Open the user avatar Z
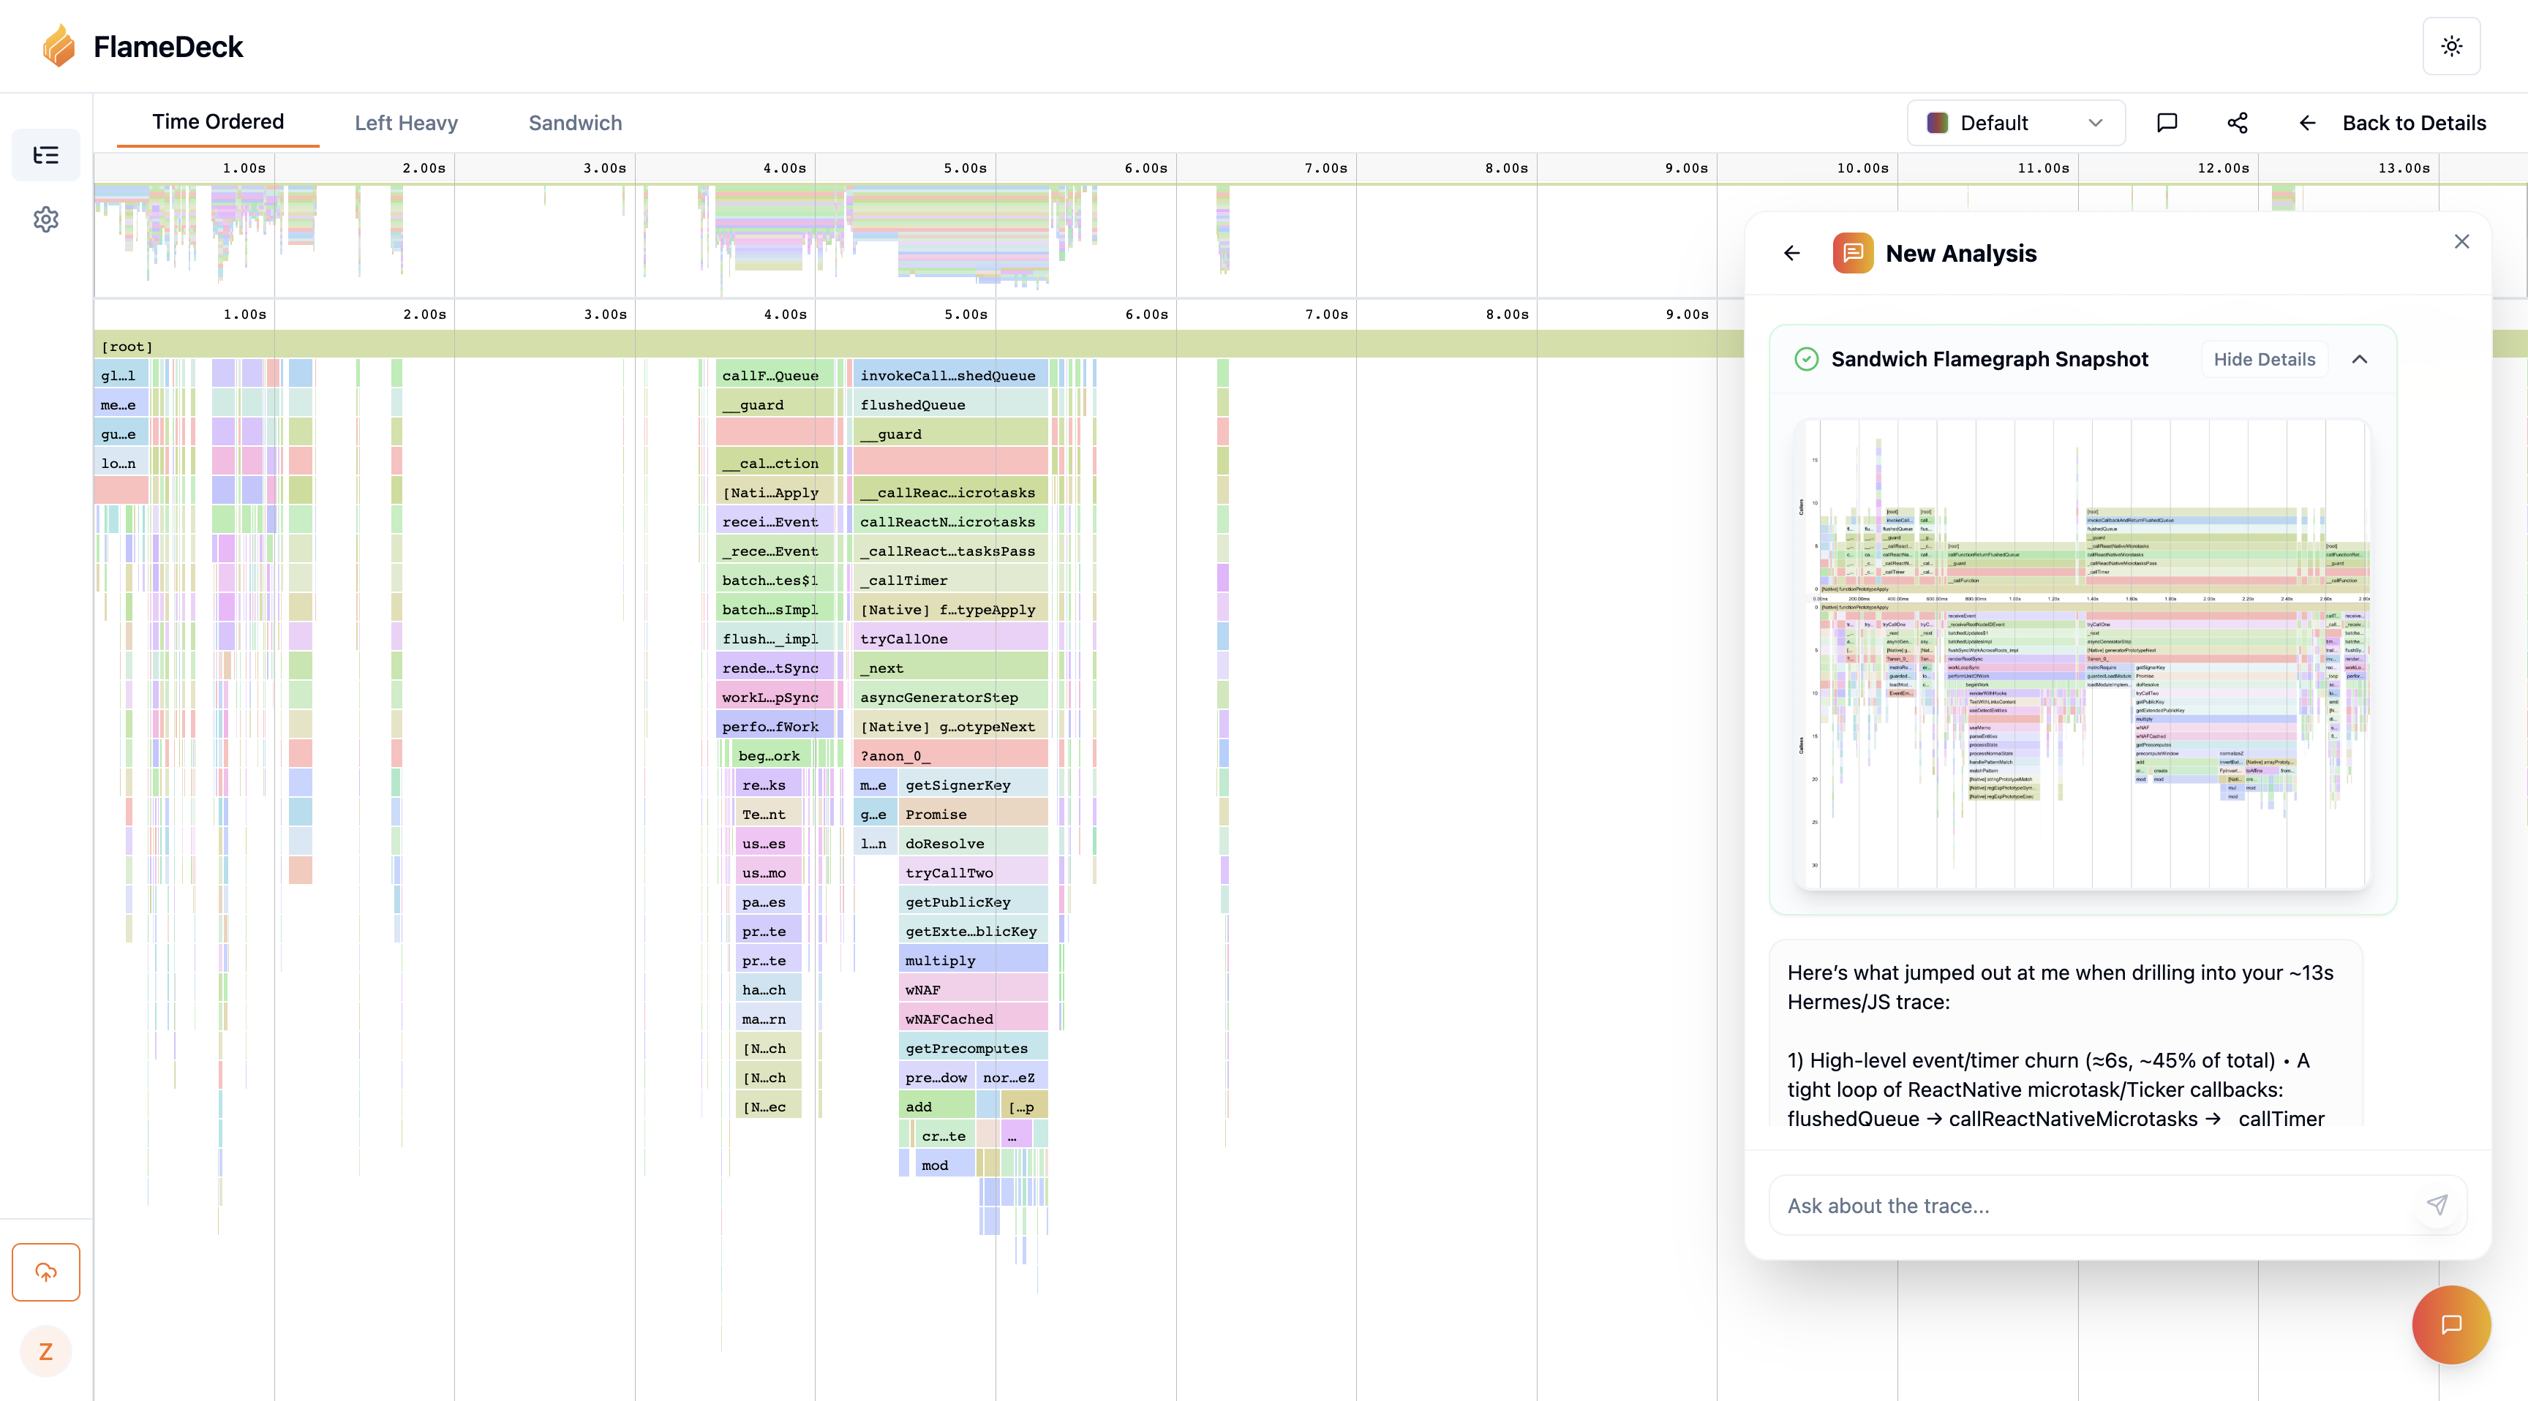Viewport: 2528px width, 1401px height. 46,1351
